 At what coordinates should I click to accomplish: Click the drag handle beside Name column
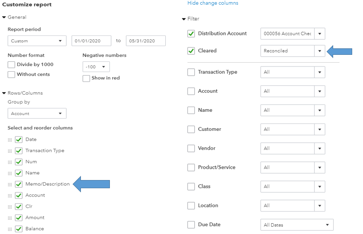click(x=10, y=173)
